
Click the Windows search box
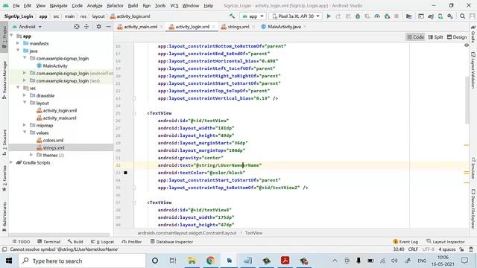pyautogui.click(x=82, y=261)
